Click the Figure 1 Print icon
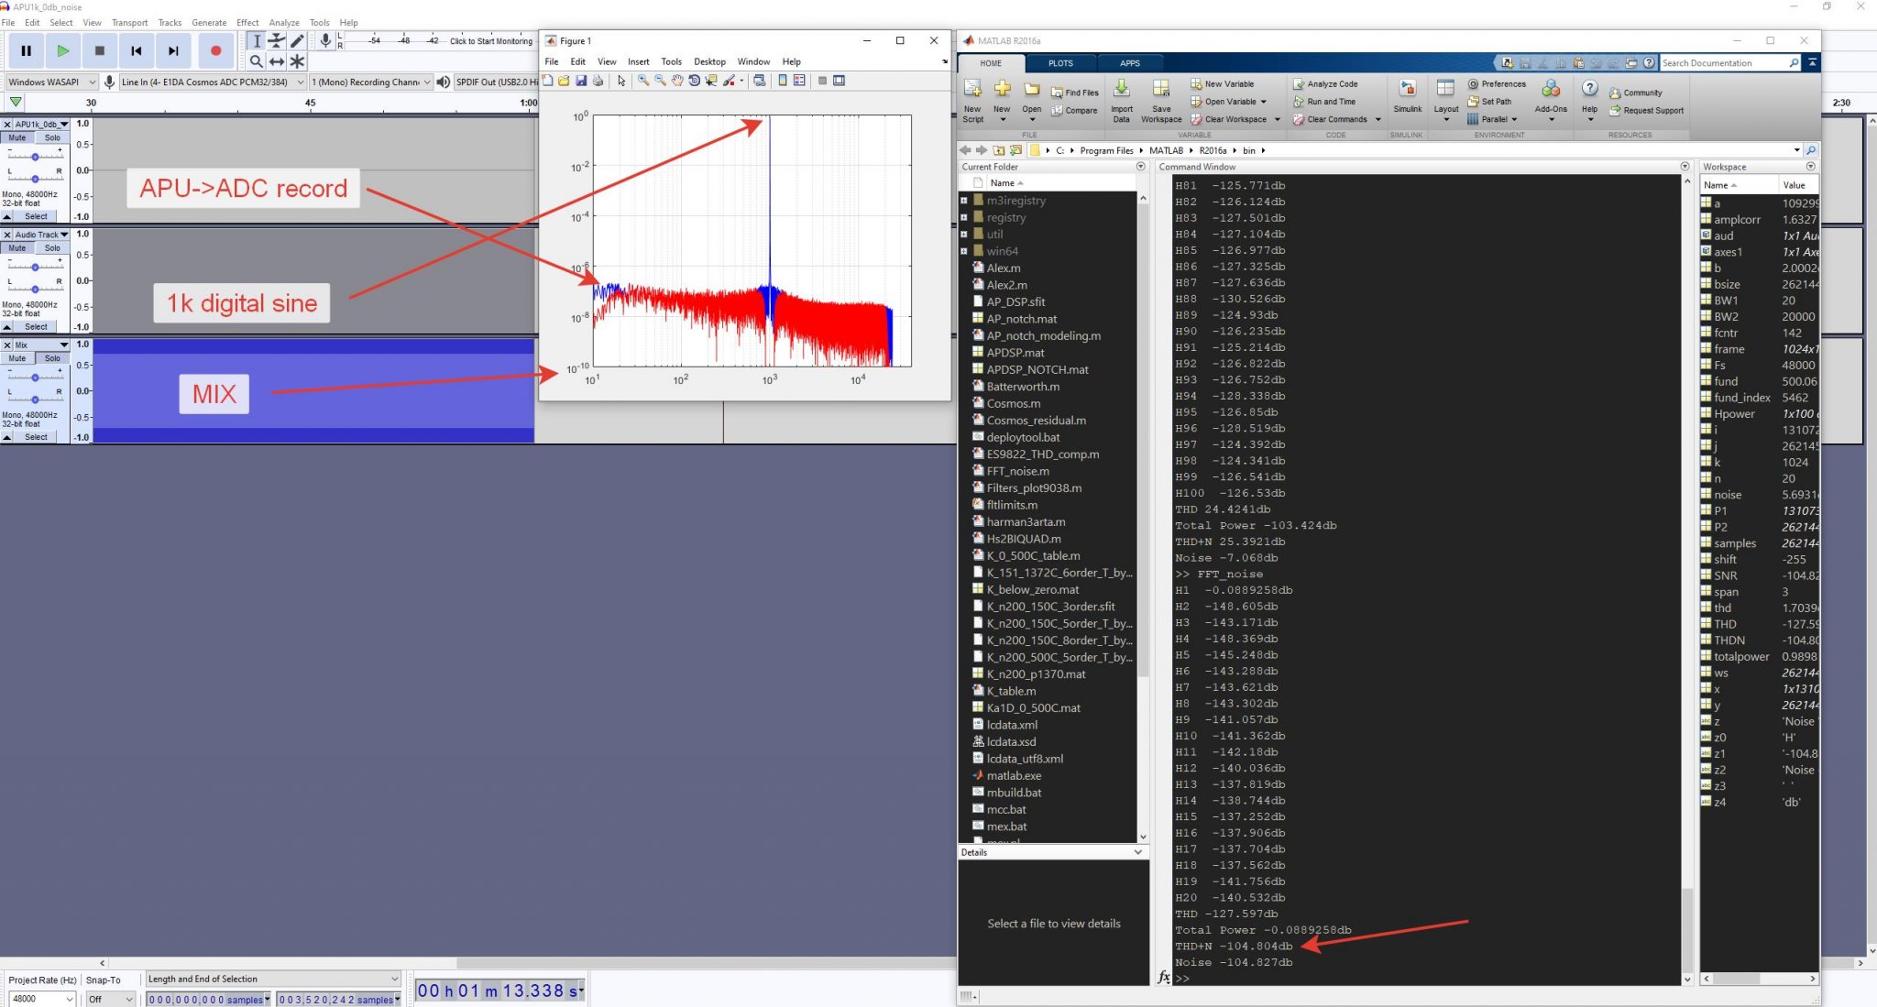The height and width of the screenshot is (1007, 1877). (x=598, y=81)
